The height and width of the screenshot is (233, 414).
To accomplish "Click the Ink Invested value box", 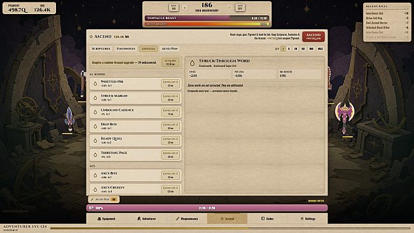I will click(x=300, y=74).
